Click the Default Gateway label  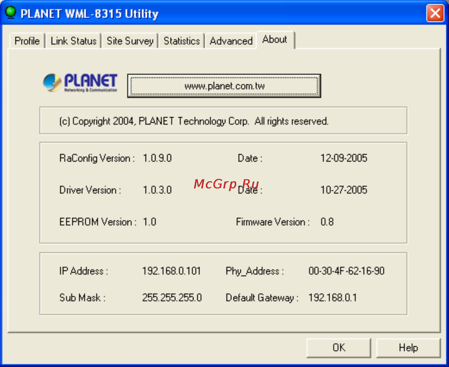point(262,298)
